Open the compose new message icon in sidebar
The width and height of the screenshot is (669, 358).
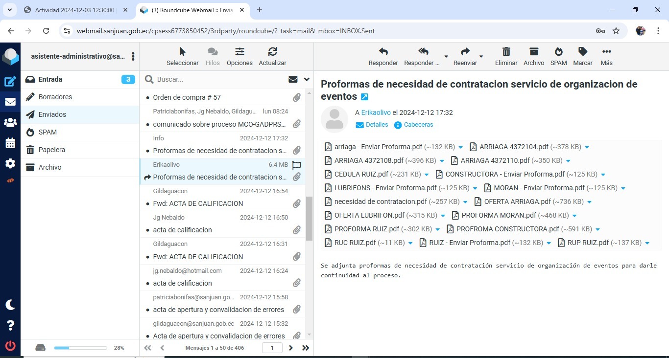[x=10, y=82]
